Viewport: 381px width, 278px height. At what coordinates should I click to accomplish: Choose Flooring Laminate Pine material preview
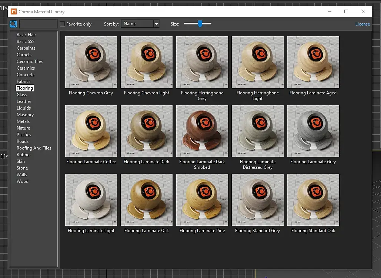coord(202,200)
